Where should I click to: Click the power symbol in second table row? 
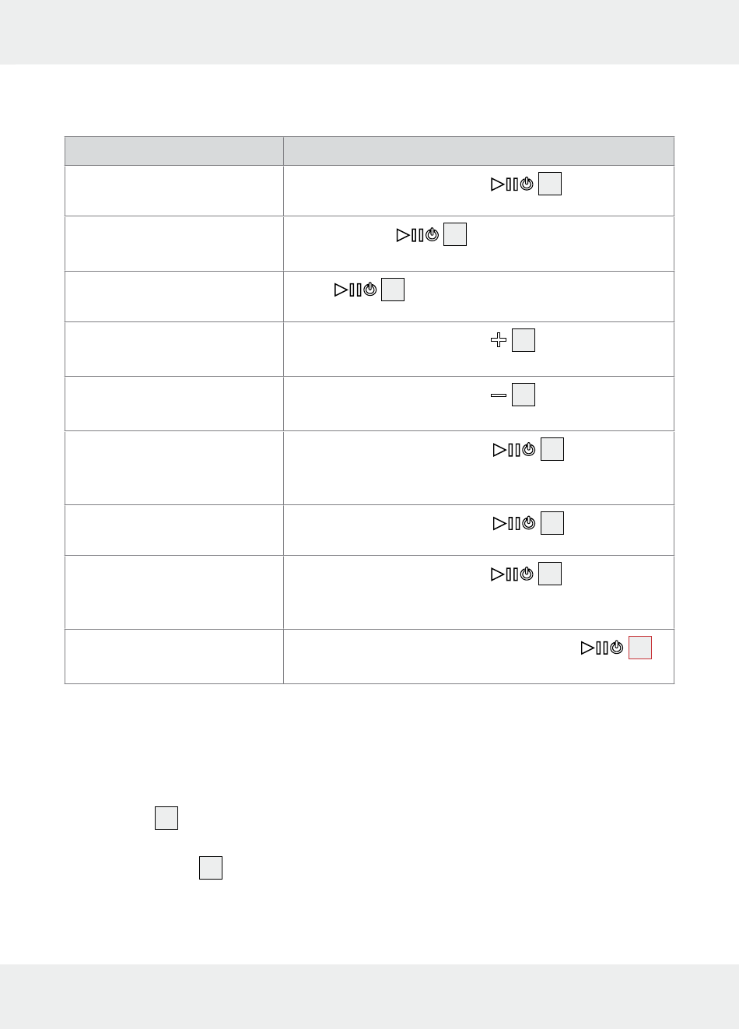pos(433,235)
